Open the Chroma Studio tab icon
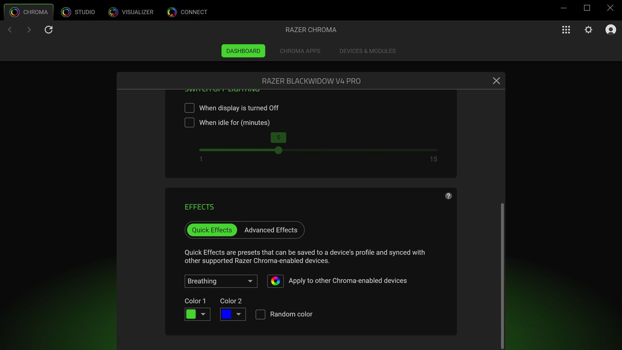 [65, 11]
